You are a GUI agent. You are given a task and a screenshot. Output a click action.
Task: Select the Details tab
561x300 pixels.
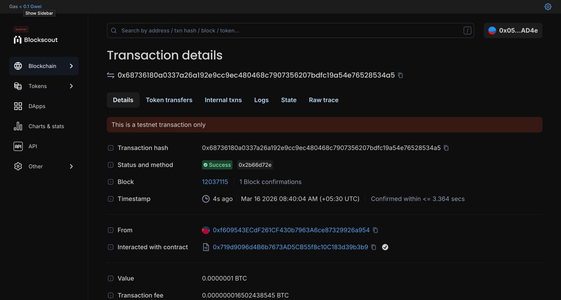tap(123, 100)
